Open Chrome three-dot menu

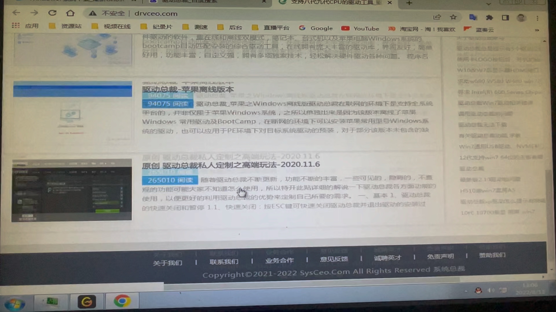(537, 18)
